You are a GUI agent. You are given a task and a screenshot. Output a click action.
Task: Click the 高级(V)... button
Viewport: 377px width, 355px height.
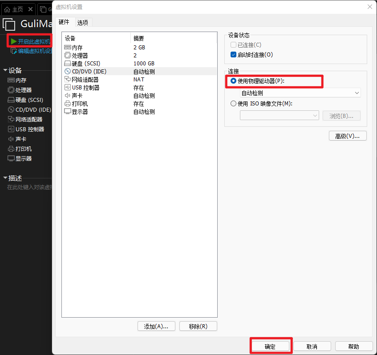[348, 136]
